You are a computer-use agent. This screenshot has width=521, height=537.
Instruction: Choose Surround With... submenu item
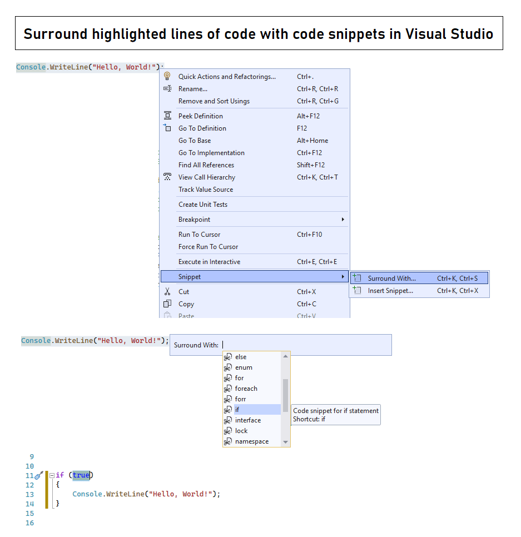419,278
